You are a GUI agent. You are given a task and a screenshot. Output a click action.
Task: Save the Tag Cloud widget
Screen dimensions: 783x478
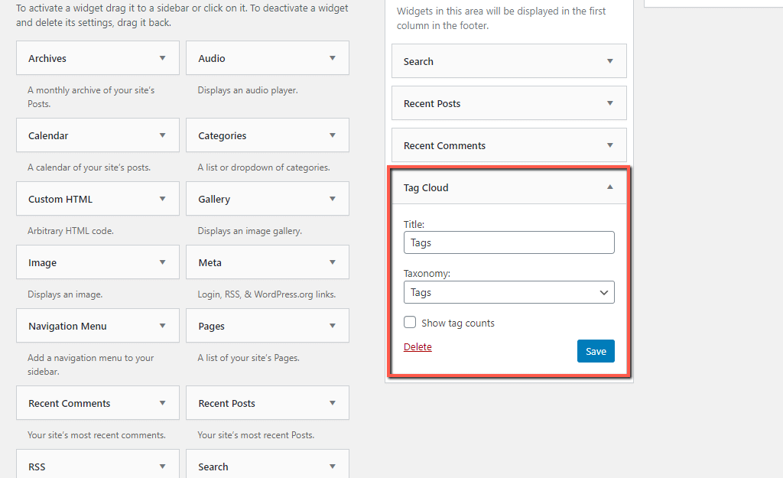pyautogui.click(x=596, y=351)
